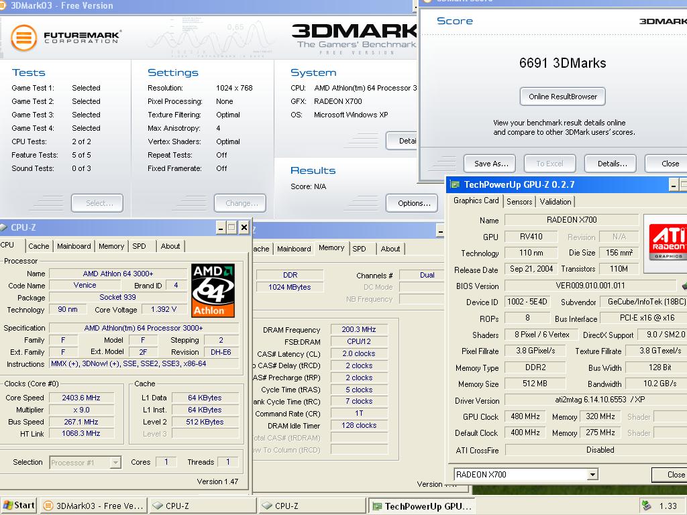Click the CPU-Z title bar icon

(3, 227)
